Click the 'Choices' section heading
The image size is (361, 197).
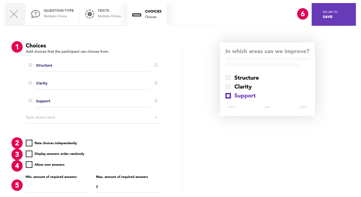[x=36, y=46]
